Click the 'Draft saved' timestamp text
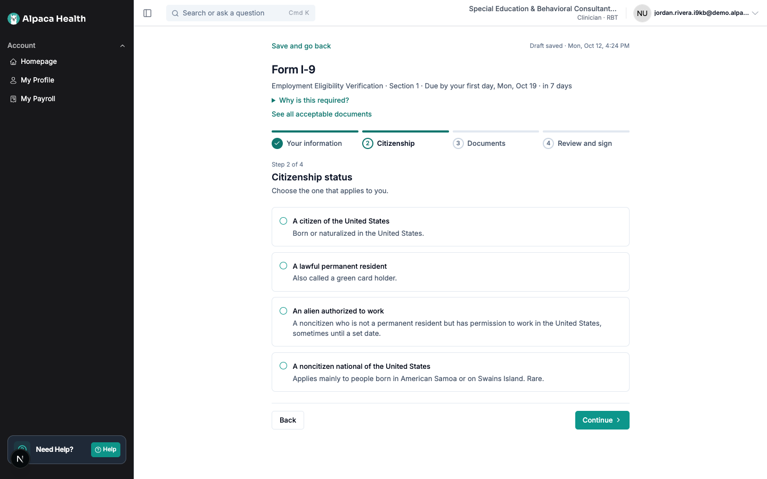 580,46
